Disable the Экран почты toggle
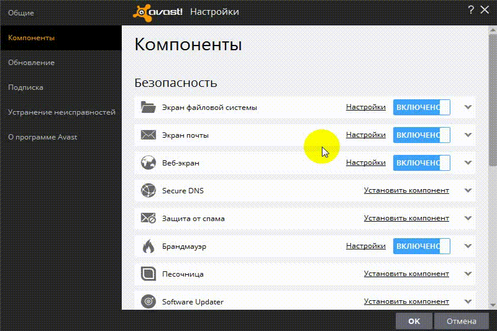Viewport: 497px width, 331px height. point(421,135)
